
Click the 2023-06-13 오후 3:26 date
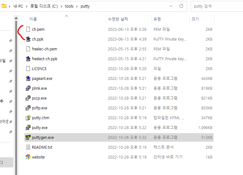click(127, 29)
